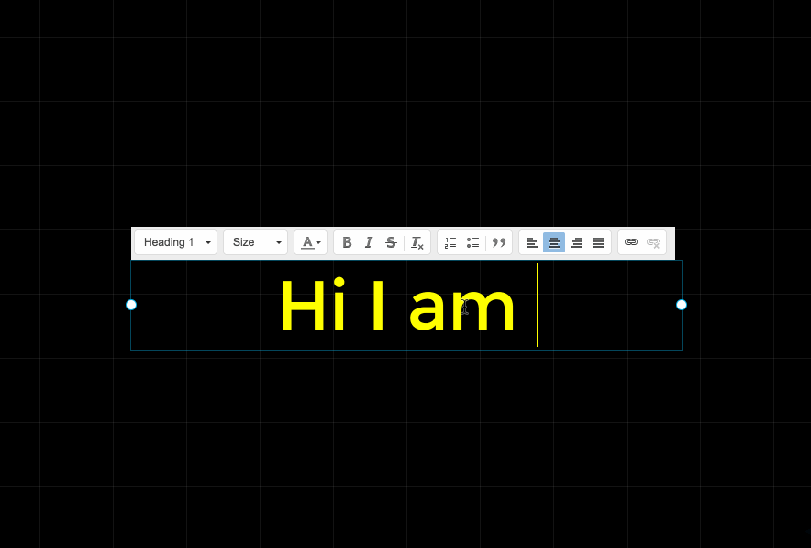Toggle strikethrough formatting
Screen dimensions: 811x548
391,242
